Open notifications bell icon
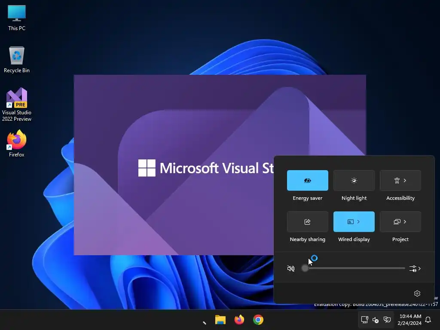Viewport: 440px width, 330px height. 428,320
